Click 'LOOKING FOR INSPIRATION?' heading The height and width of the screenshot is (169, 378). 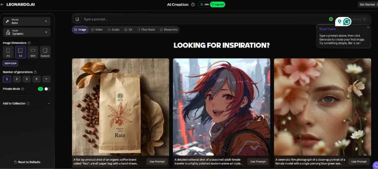222,45
